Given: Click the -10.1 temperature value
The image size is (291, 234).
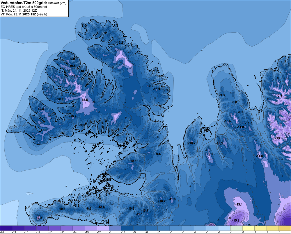Looking at the screenshot, I should point(83,72).
